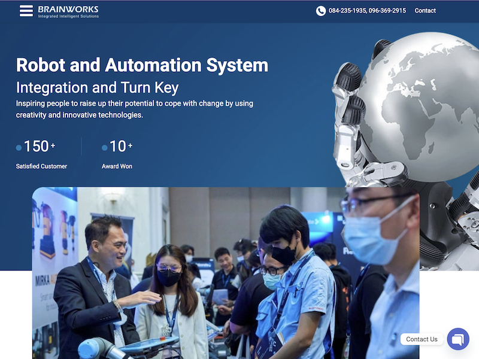Viewport: 479px width, 359px height.
Task: Click the Integration and Turn Key subheading
Action: [x=97, y=87]
